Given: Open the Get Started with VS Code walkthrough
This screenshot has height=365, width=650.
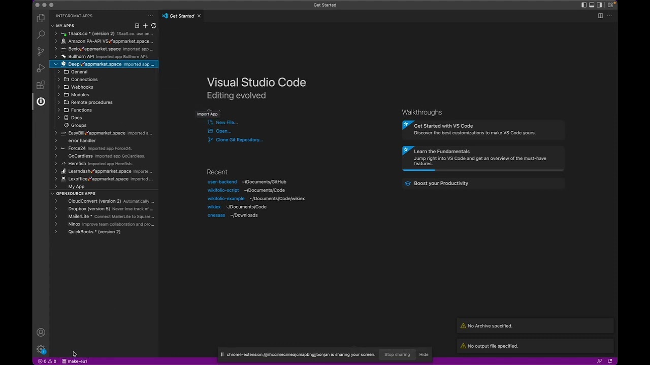Looking at the screenshot, I should (483, 129).
